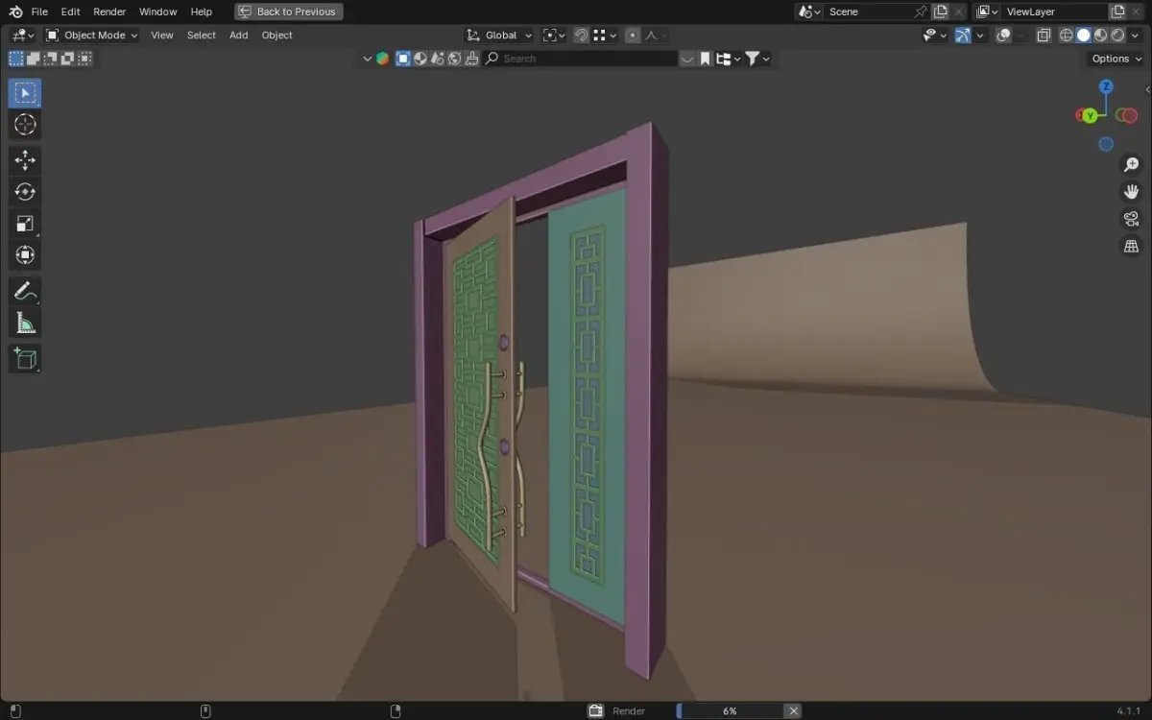The height and width of the screenshot is (720, 1152).
Task: Click the add ViewLayer duplicate icon
Action: tap(1117, 12)
